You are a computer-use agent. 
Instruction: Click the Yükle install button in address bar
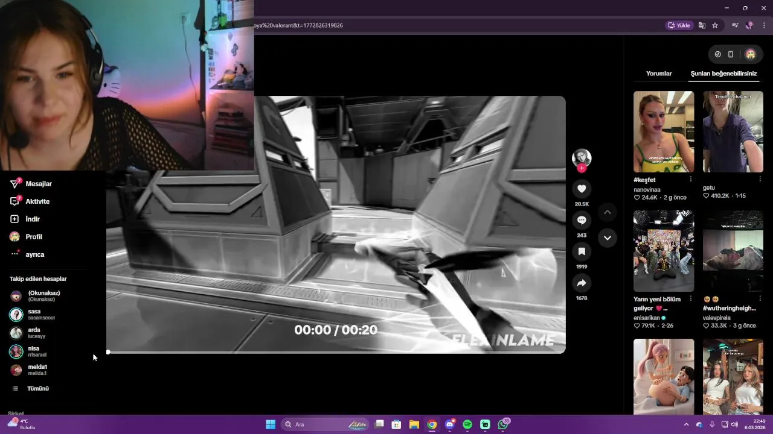click(679, 25)
